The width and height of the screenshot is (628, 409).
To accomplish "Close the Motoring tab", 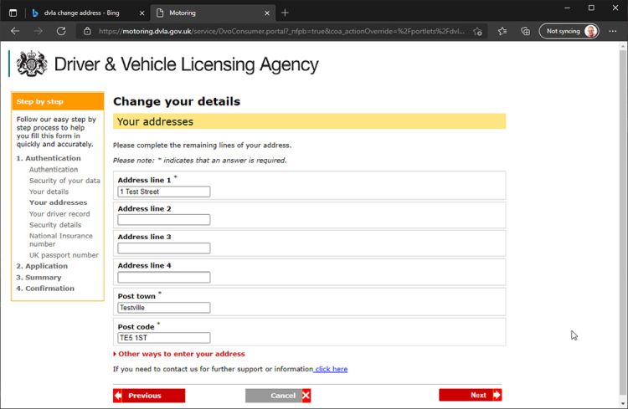I will [267, 13].
